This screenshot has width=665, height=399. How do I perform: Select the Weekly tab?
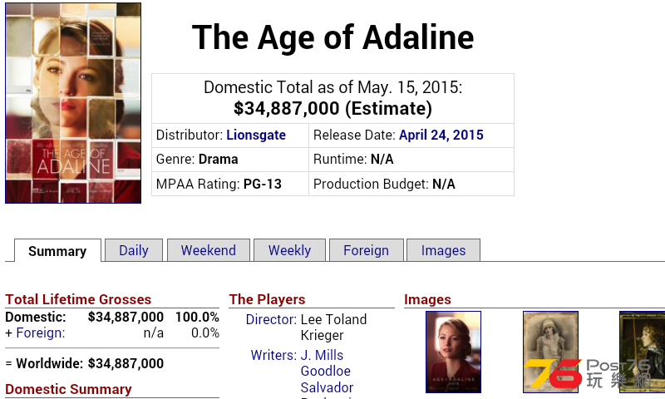coord(289,250)
